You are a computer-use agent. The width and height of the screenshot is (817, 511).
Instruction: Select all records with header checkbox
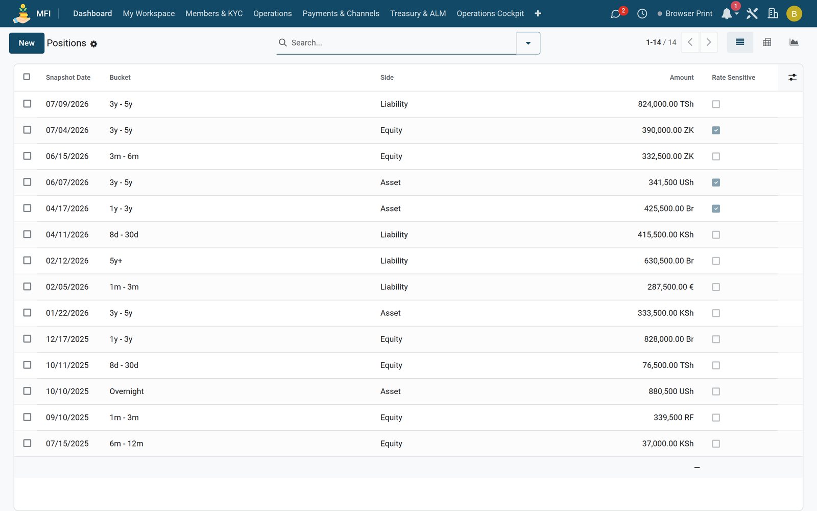point(27,77)
